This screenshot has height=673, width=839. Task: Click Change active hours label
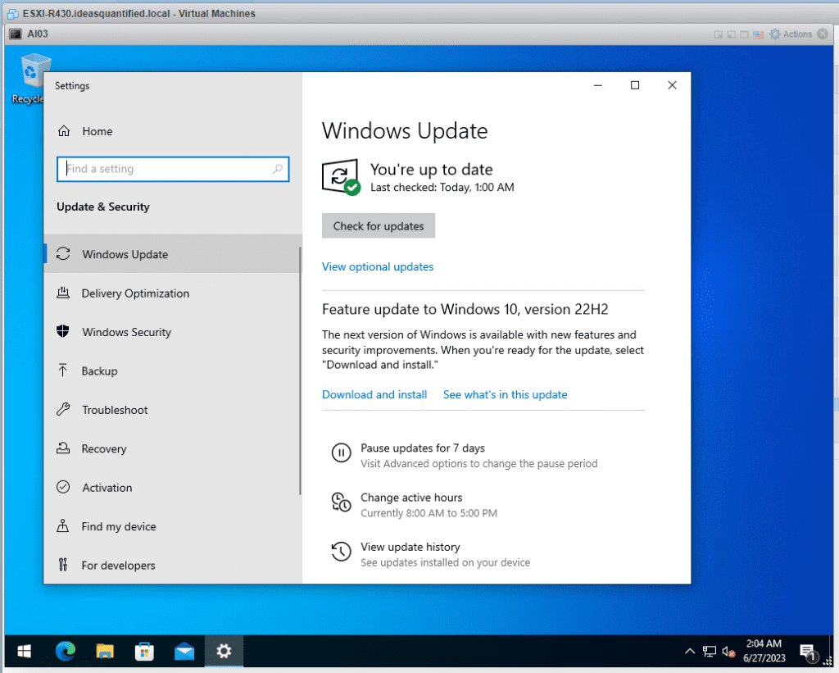[411, 498]
